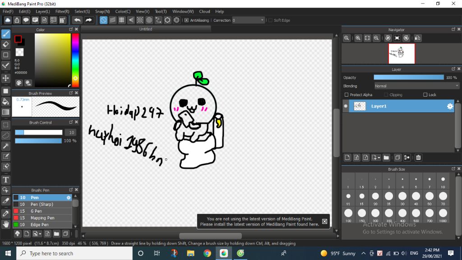Select the Edge Pen brush
Viewport: 462px width, 260px height.
tap(42, 225)
